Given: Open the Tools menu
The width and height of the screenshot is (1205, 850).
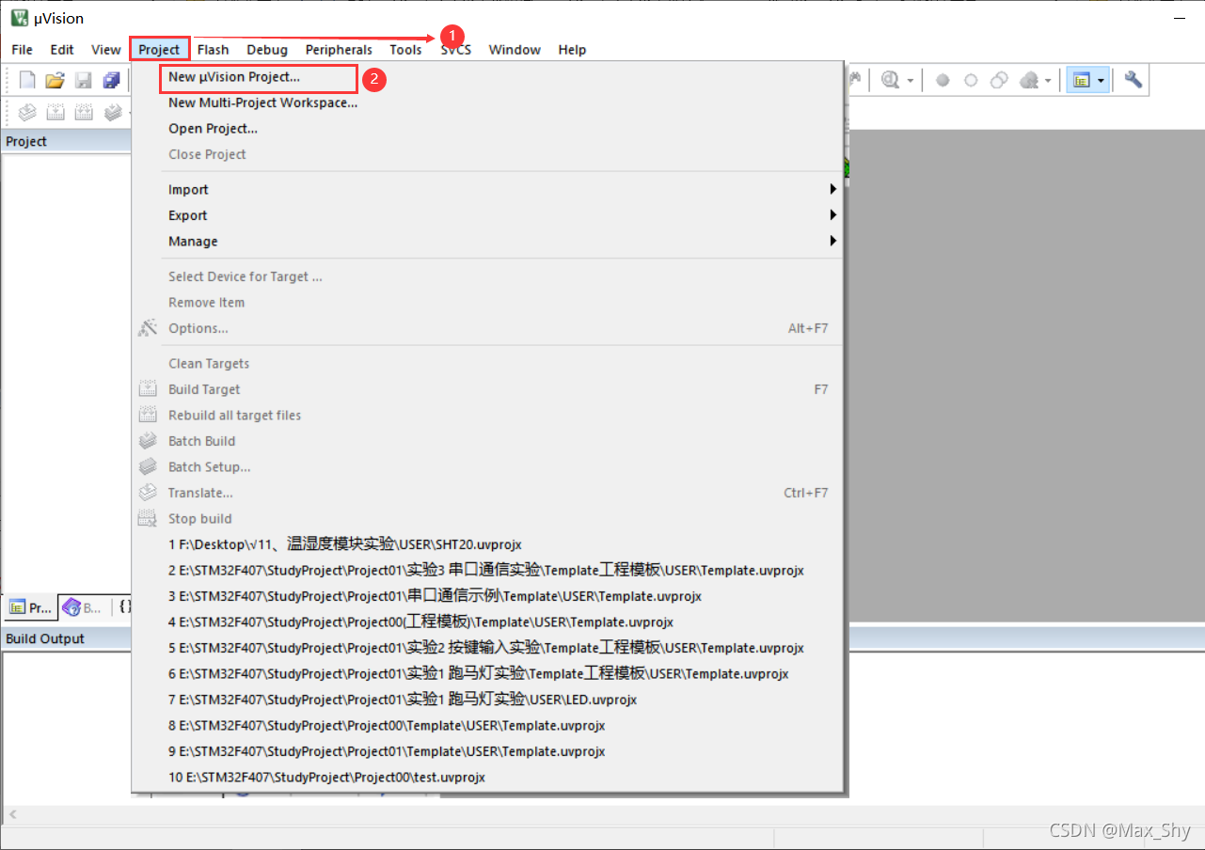Looking at the screenshot, I should [x=405, y=50].
